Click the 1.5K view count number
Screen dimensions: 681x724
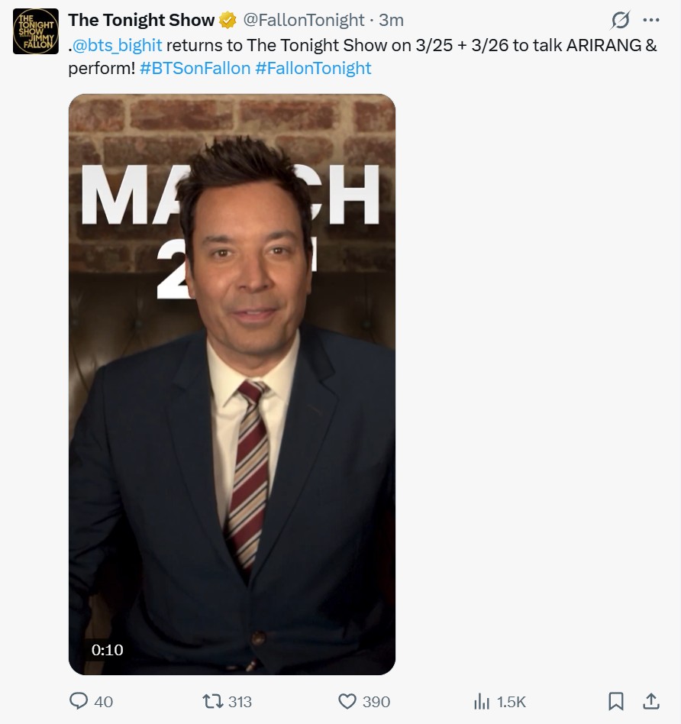point(512,702)
